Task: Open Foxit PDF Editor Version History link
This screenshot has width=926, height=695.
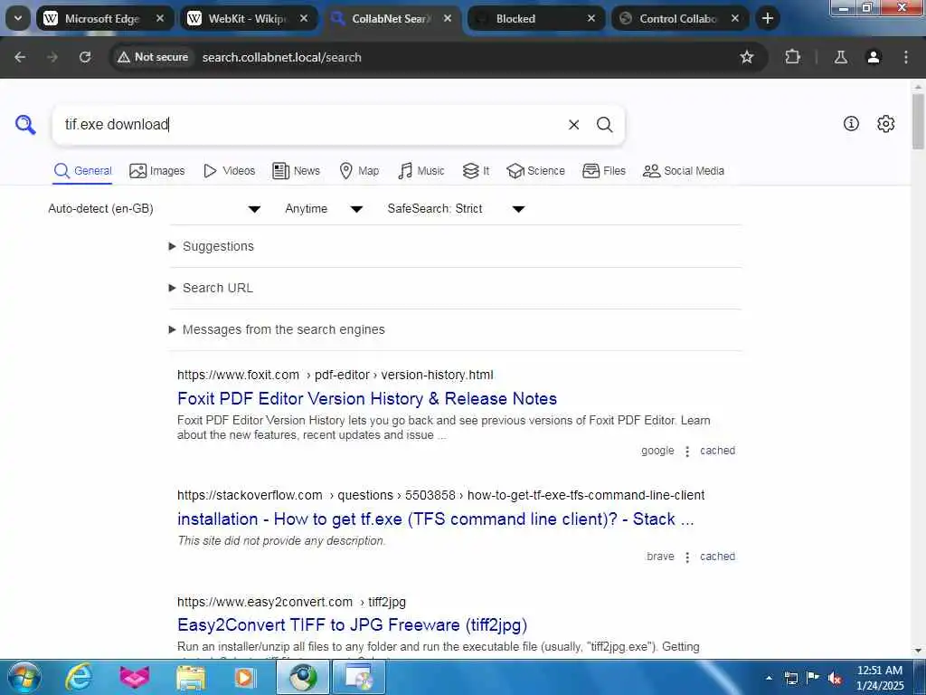Action: coord(367,399)
